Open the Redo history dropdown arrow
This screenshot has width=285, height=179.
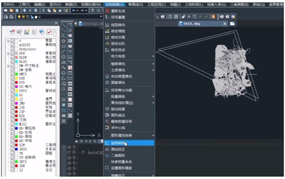pyautogui.click(x=86, y=10)
